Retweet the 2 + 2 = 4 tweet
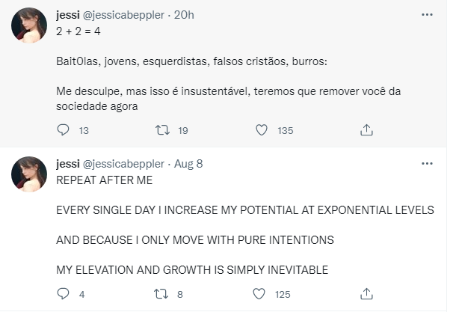This screenshot has width=453, height=312. (161, 130)
